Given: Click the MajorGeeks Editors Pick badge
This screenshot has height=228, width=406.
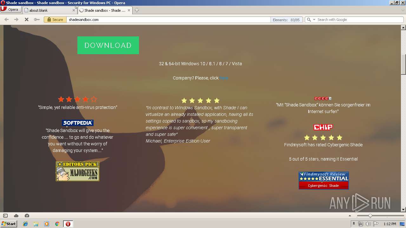Looking at the screenshot, I should (78, 171).
